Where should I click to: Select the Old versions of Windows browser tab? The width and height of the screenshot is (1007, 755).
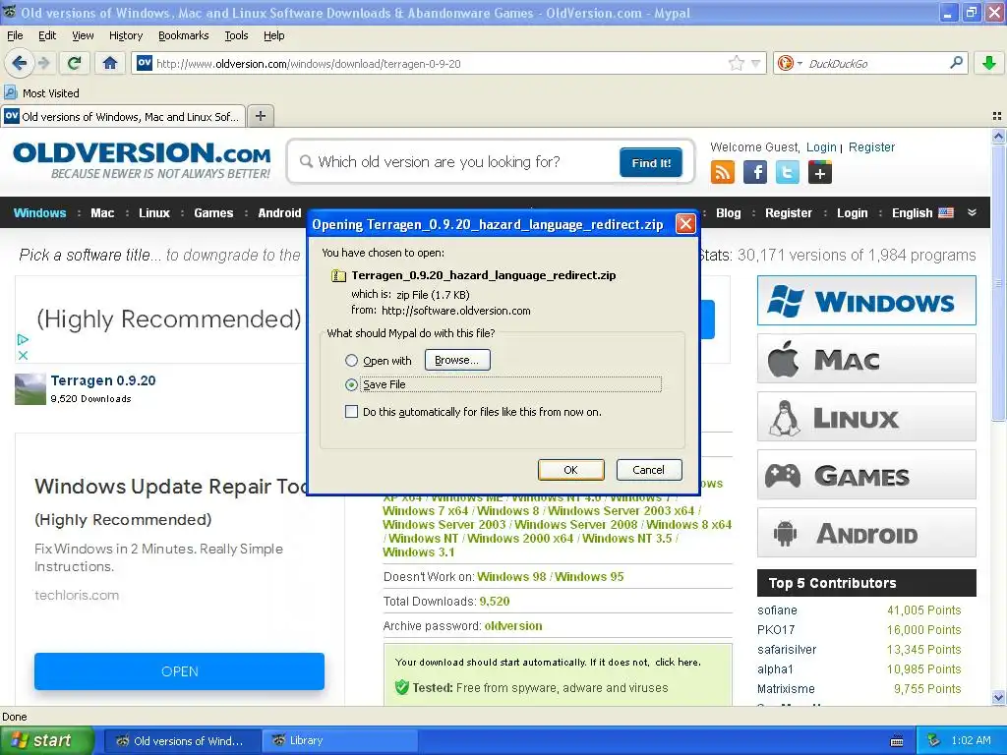123,116
